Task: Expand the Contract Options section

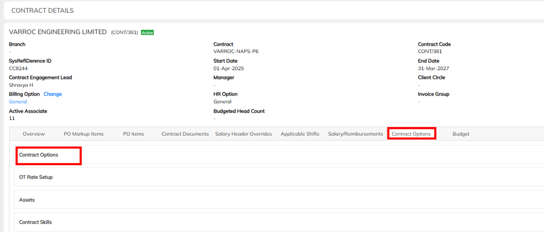Action: [279, 155]
